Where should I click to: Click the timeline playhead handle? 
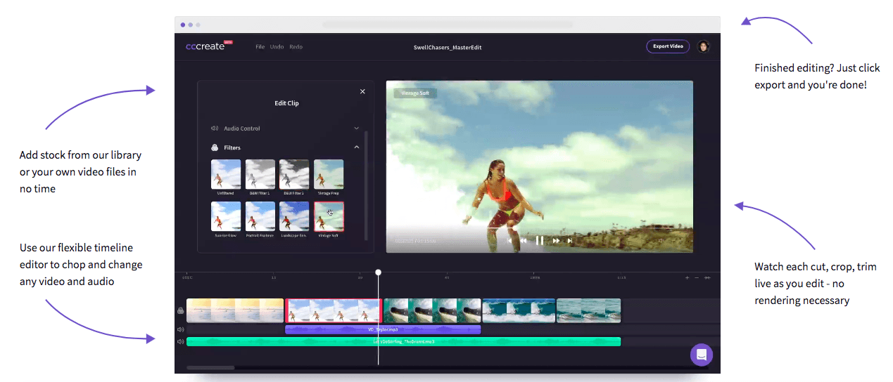379,272
